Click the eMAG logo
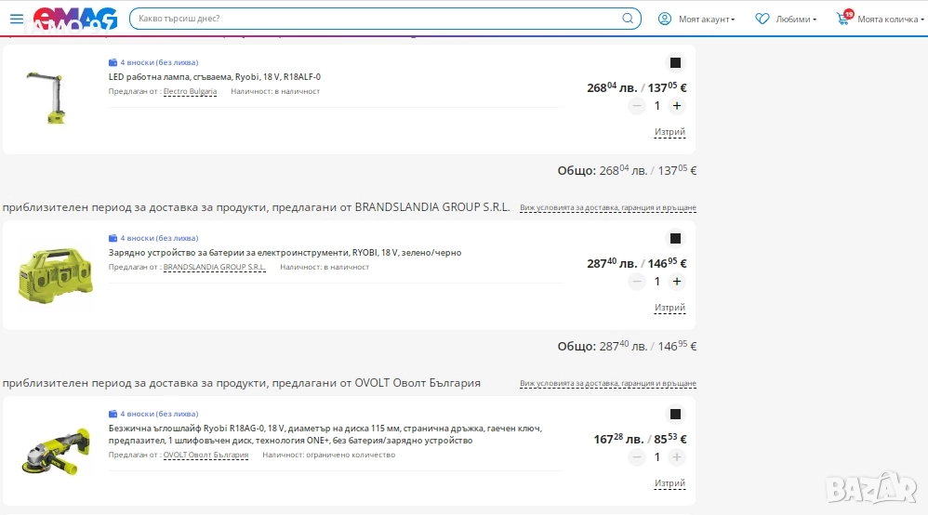Screen dimensions: 928x515 tap(75, 19)
